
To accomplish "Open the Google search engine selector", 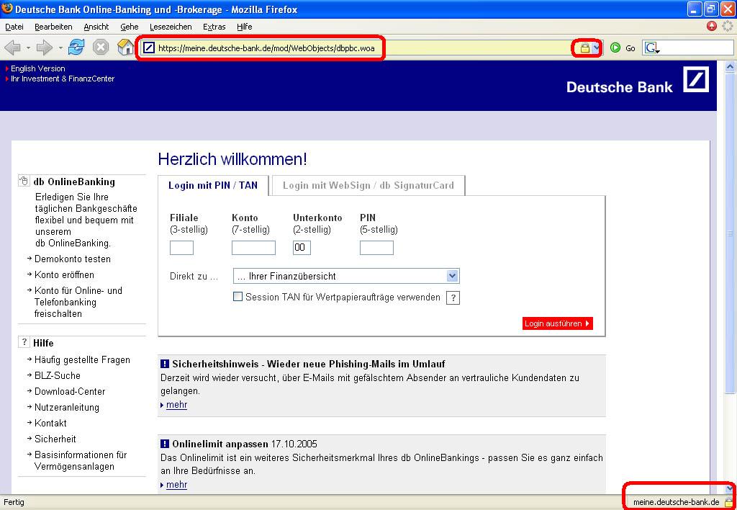I will click(x=651, y=48).
